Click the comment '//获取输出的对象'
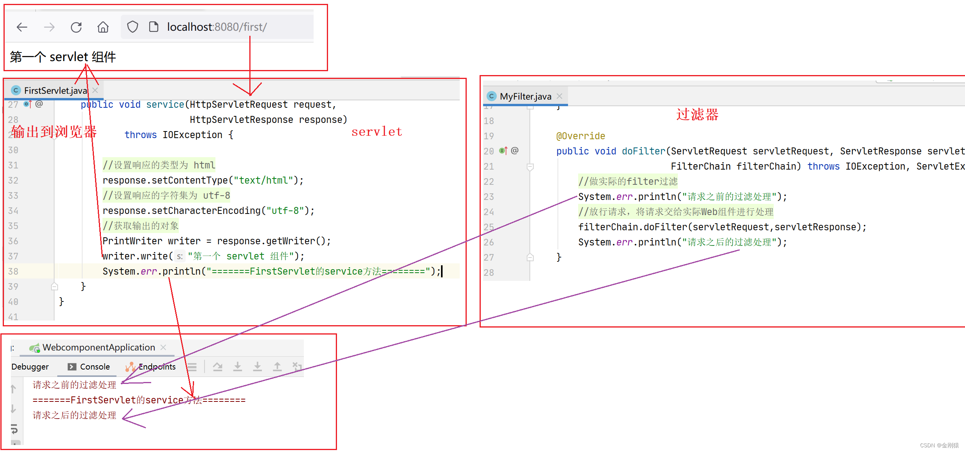 [x=141, y=226]
